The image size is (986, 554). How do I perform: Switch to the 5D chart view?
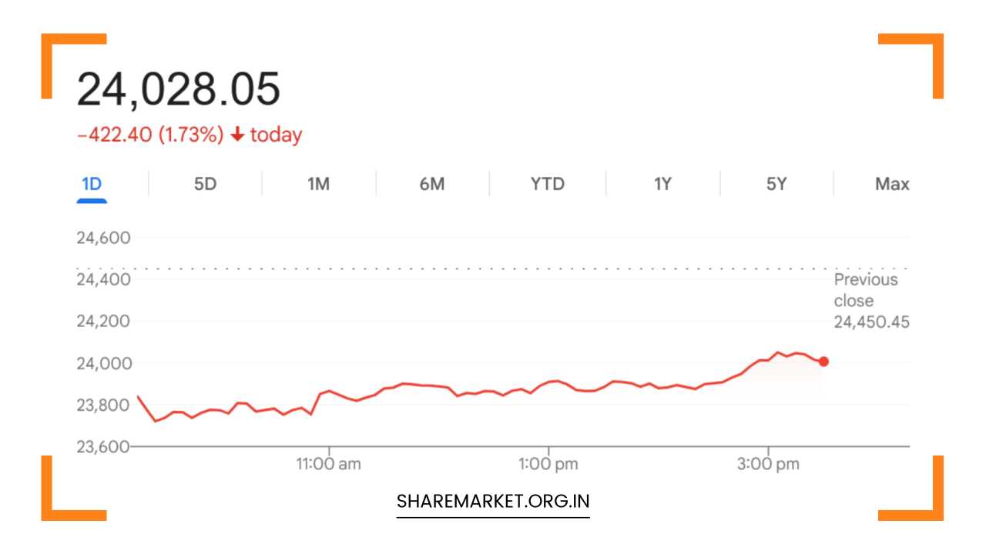(203, 184)
